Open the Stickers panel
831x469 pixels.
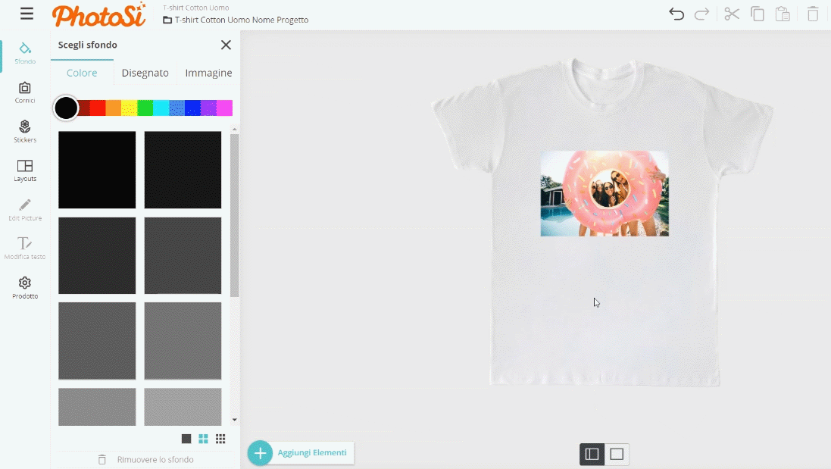[x=25, y=131]
